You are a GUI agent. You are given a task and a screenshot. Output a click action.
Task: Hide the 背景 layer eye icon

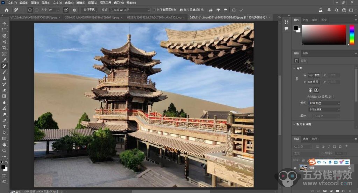(295, 168)
